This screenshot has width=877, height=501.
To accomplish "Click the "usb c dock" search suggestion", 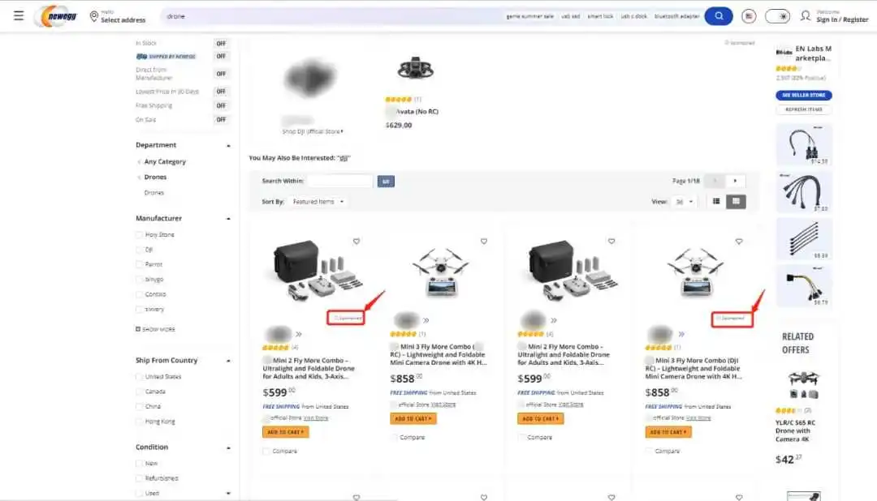I will (633, 16).
